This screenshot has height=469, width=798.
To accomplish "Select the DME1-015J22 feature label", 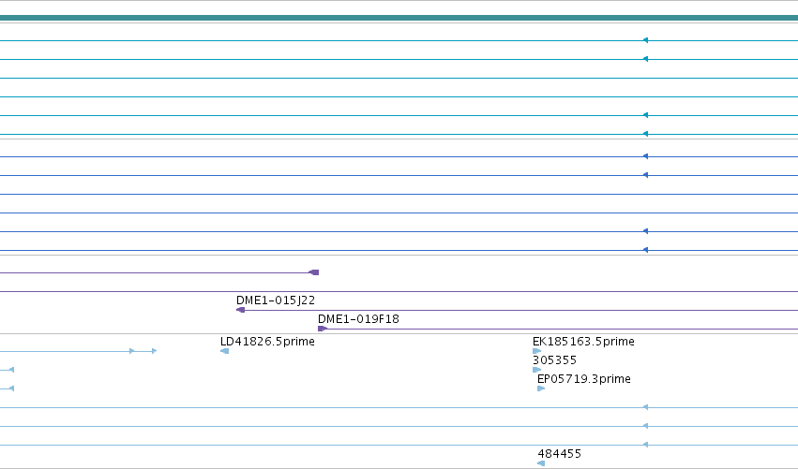I will click(276, 300).
